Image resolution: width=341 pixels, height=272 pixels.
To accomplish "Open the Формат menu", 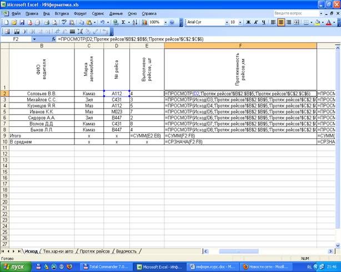I will click(80, 13).
